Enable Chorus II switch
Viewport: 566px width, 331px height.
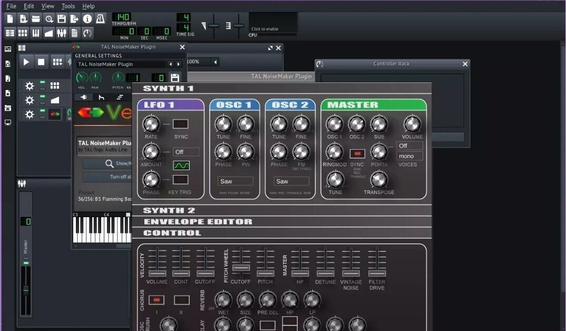point(182,300)
